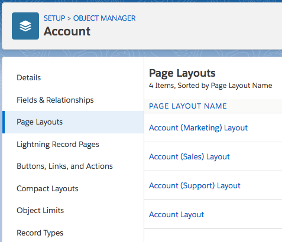Open Account (Marketing) Layout
This screenshot has width=282, height=242.
198,128
